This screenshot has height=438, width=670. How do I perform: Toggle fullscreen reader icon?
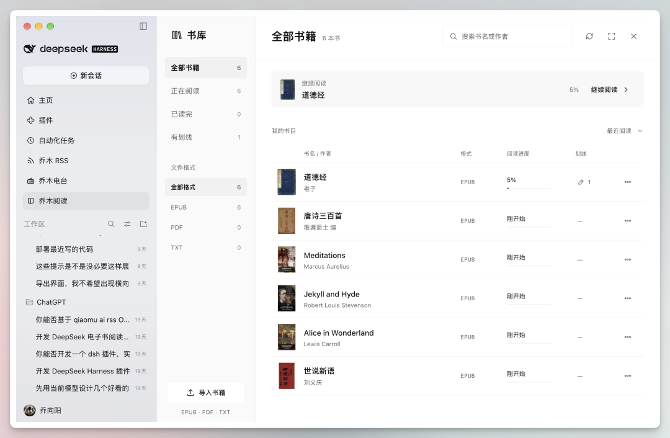612,37
